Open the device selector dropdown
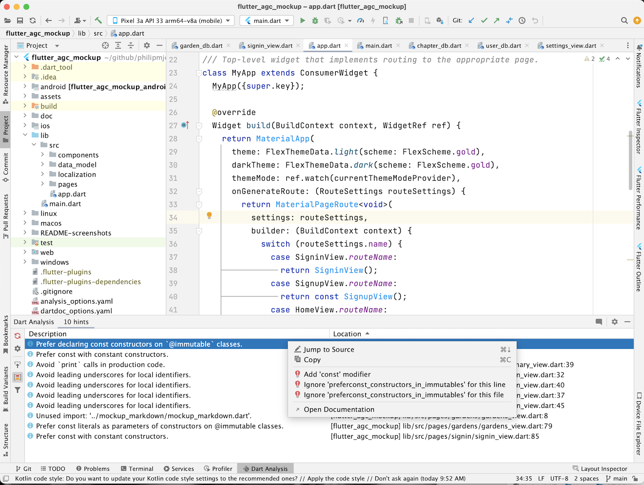Screen dimensions: 644x485 coord(171,21)
